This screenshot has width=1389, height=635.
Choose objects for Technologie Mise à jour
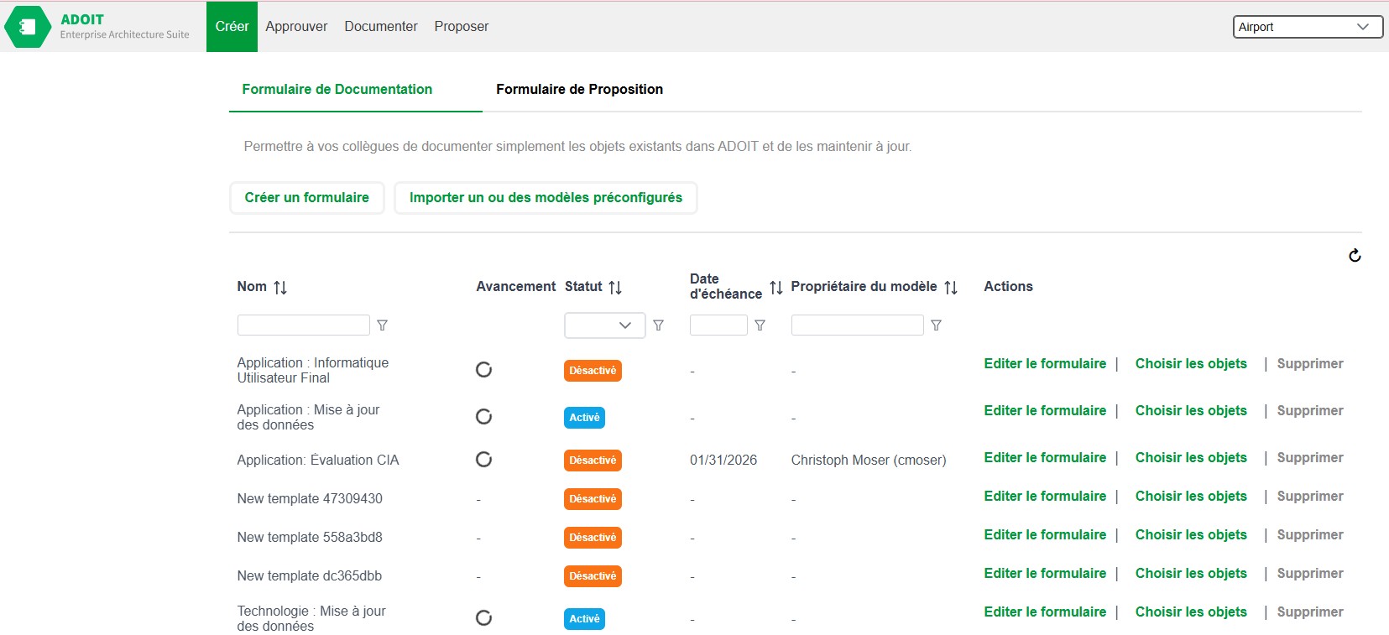pos(1191,612)
